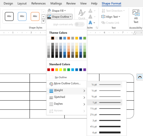Screen dimensions: 143x136
Task: Apply the orange-outlined Abc shape style
Action: coord(35,16)
